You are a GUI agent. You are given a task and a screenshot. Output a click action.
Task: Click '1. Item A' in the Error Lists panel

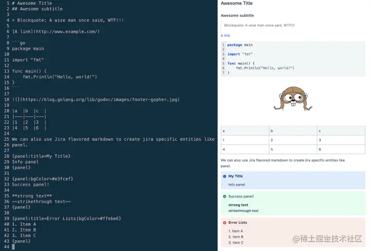[235, 231]
